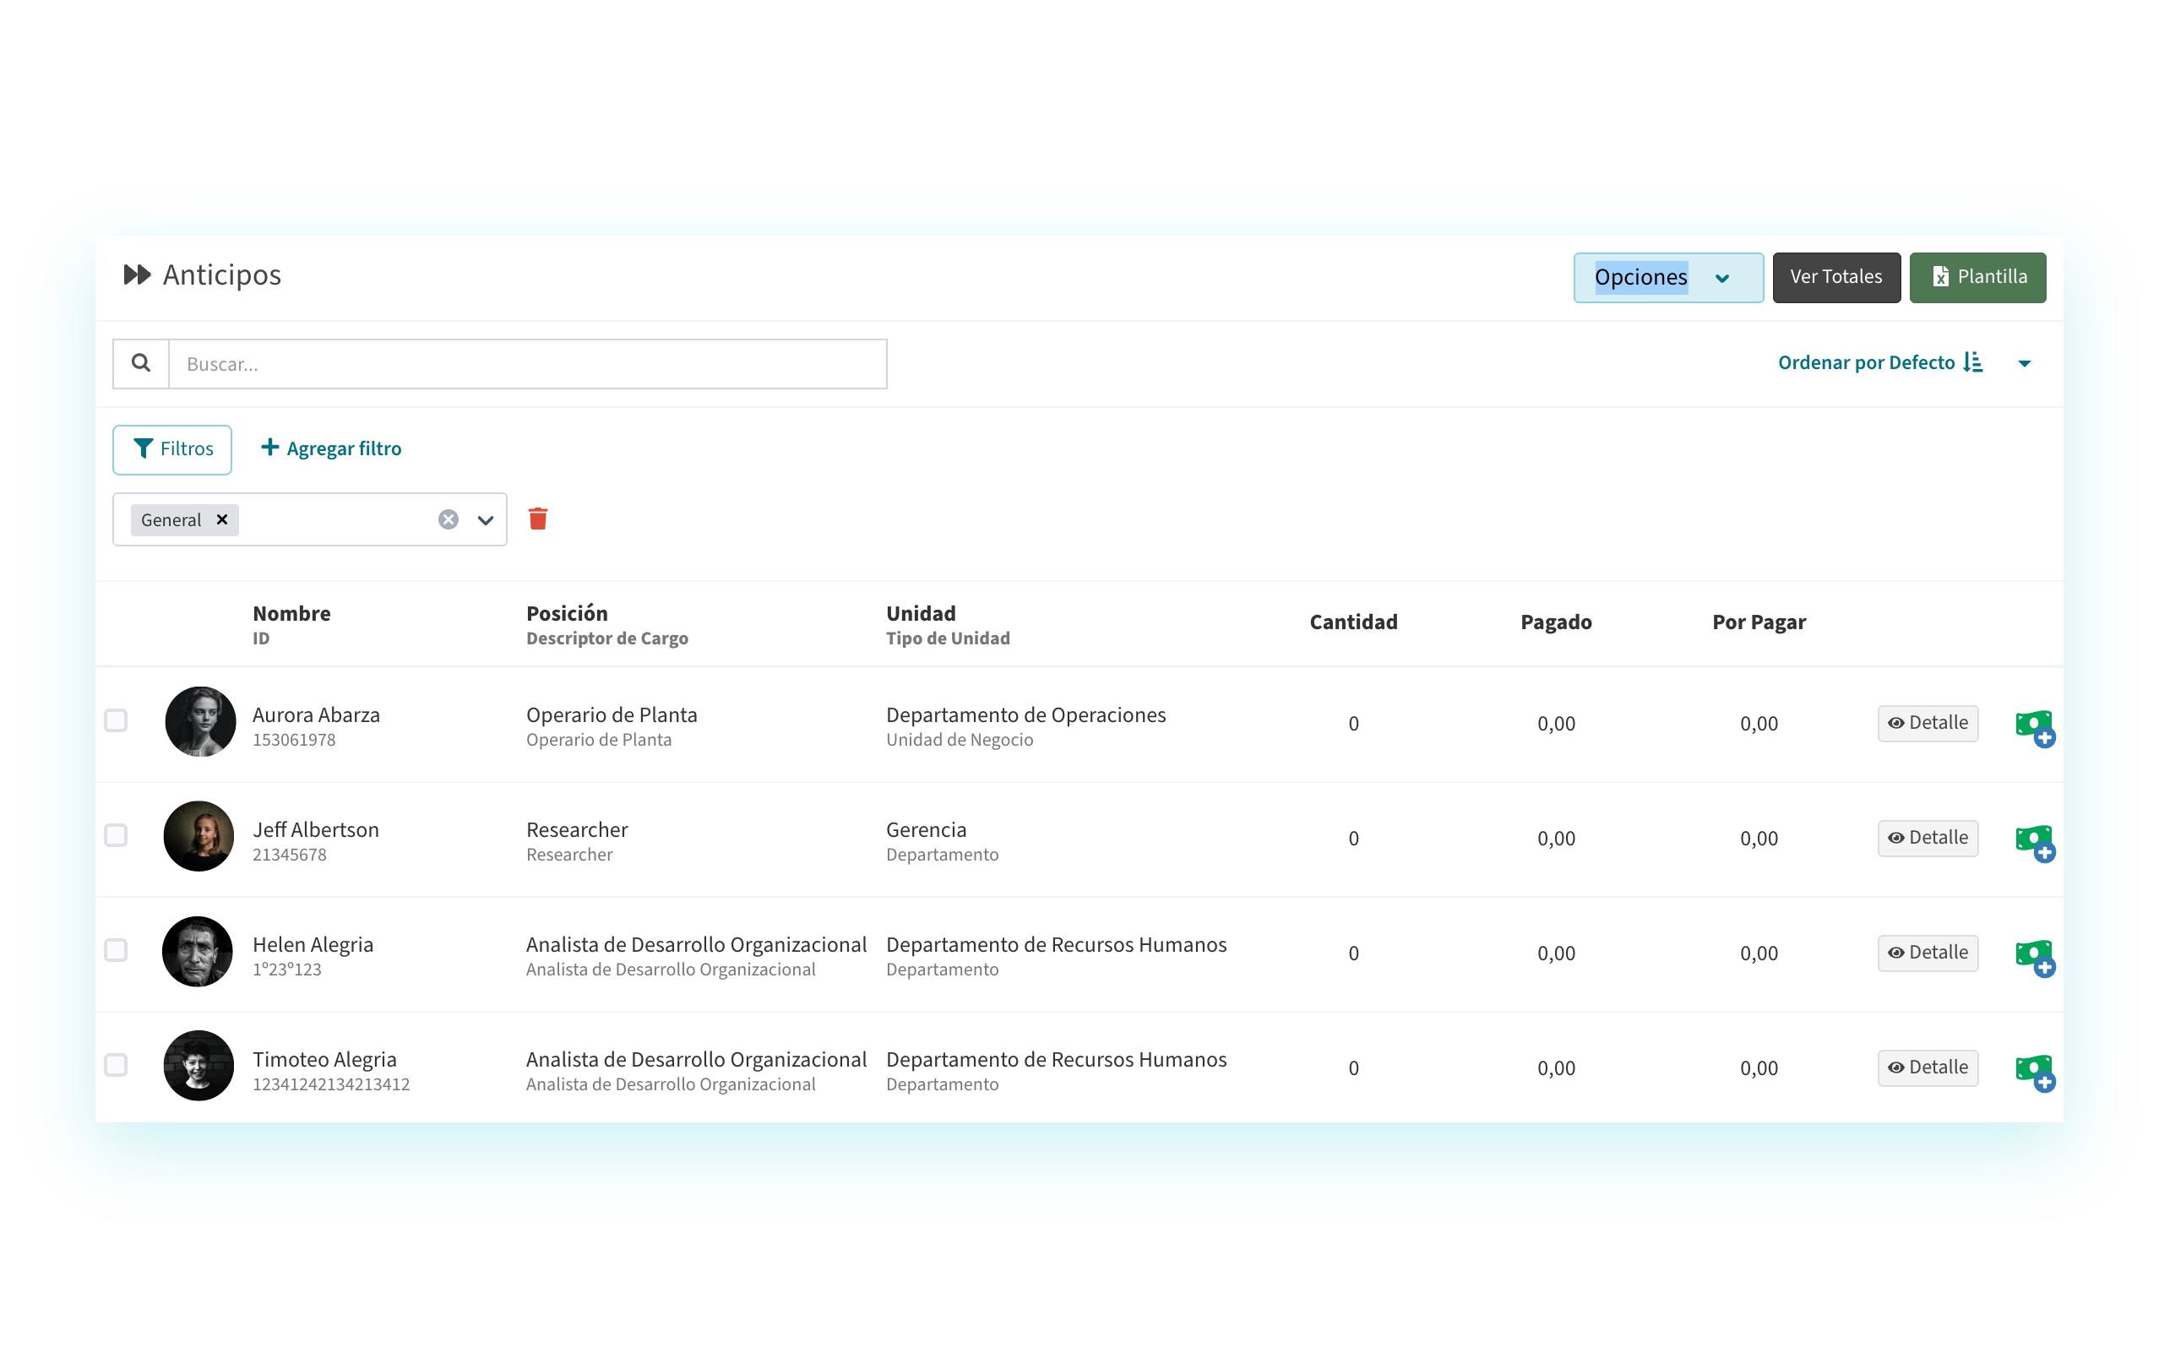Screen dimensions: 2159x1358
Task: Click the magnifying glass search icon
Action: click(141, 363)
